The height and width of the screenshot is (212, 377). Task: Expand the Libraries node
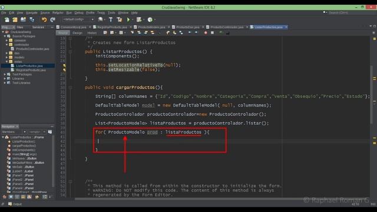pyautogui.click(x=5, y=78)
